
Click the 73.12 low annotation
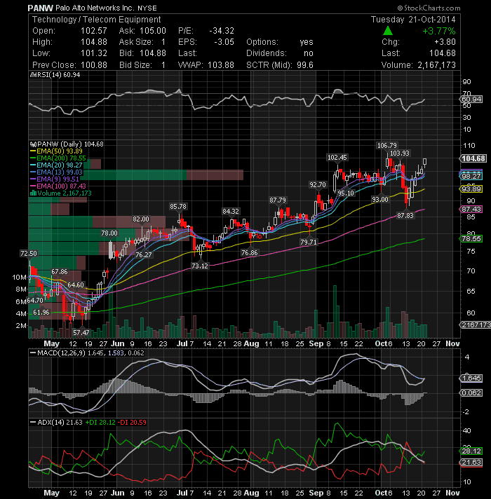(x=200, y=266)
